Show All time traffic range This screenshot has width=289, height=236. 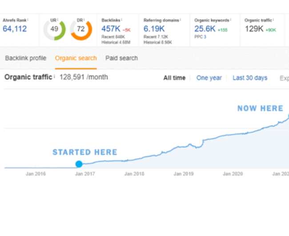pos(174,78)
